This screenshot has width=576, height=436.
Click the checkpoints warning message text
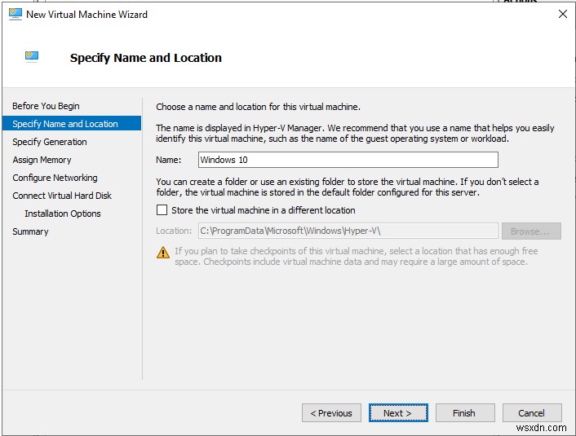356,256
